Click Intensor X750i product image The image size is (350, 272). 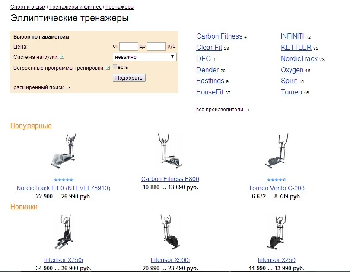point(64,232)
